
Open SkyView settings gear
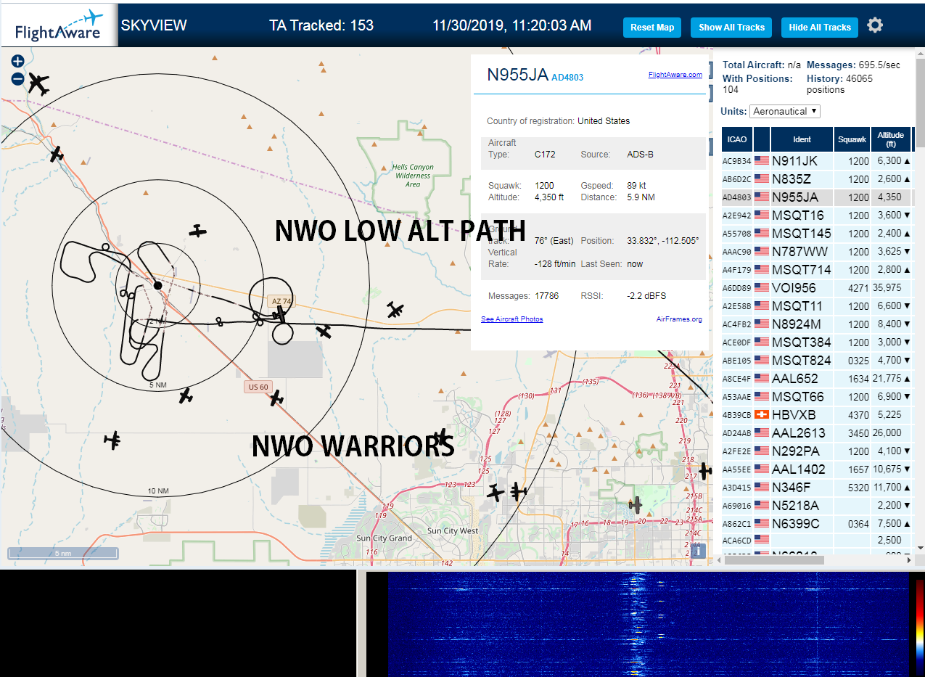point(875,25)
